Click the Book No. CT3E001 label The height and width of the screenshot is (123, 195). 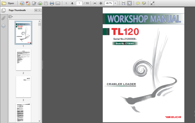(x=125, y=43)
